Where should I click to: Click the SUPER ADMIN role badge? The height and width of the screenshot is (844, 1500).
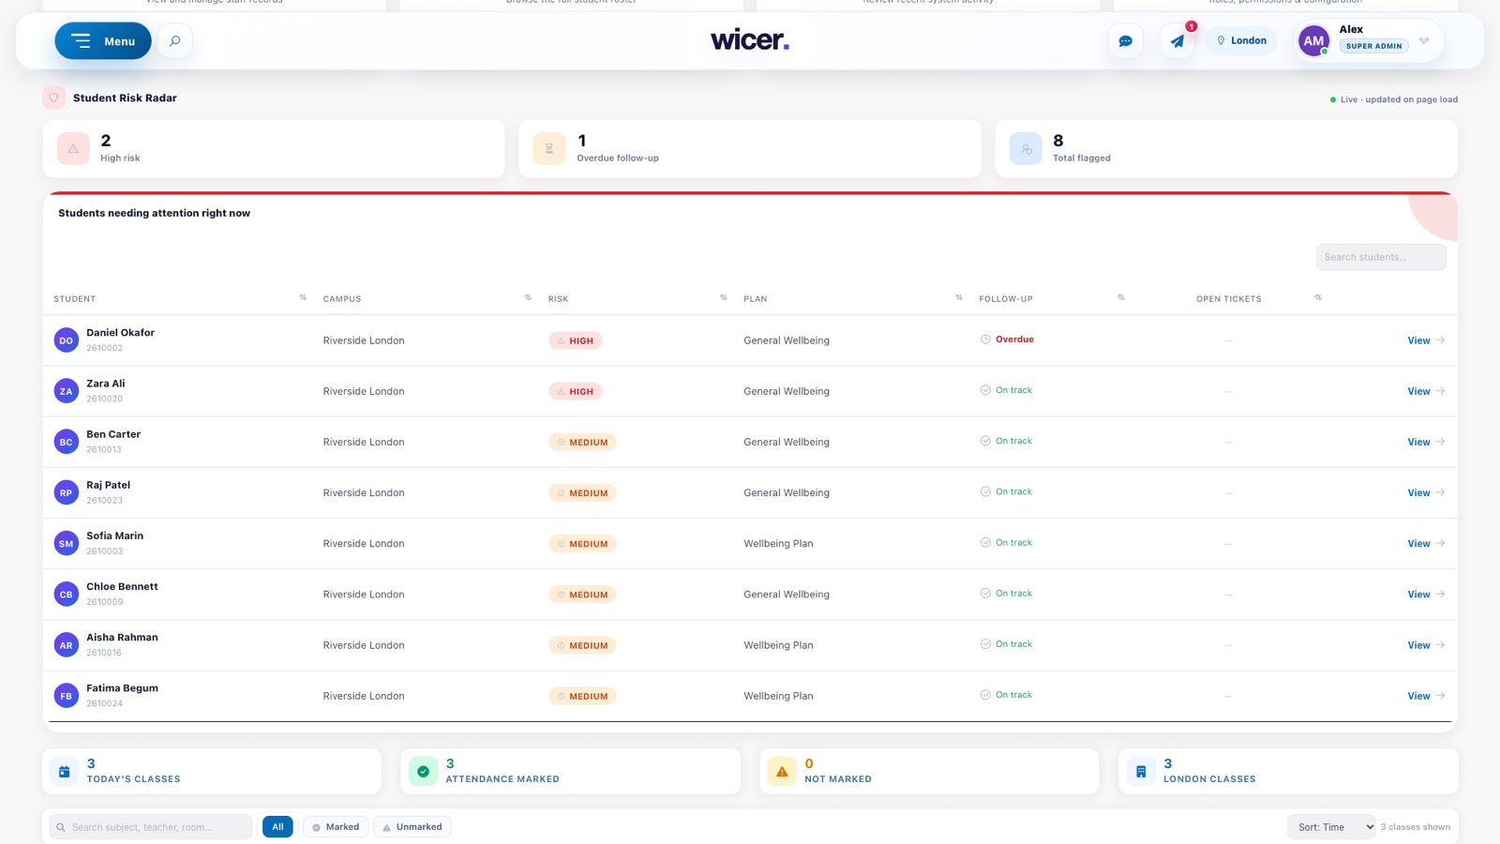pyautogui.click(x=1373, y=46)
